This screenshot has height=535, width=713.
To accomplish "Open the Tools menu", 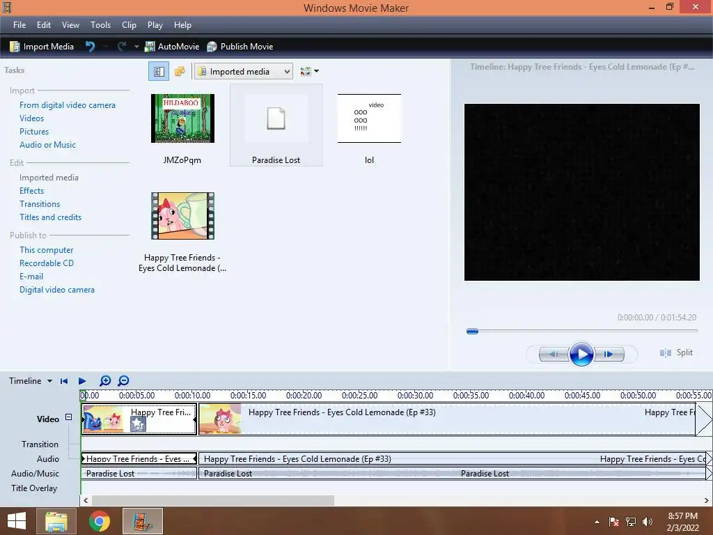I will pos(100,25).
